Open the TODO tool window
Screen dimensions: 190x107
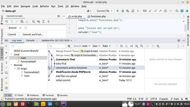pyautogui.click(x=19, y=95)
